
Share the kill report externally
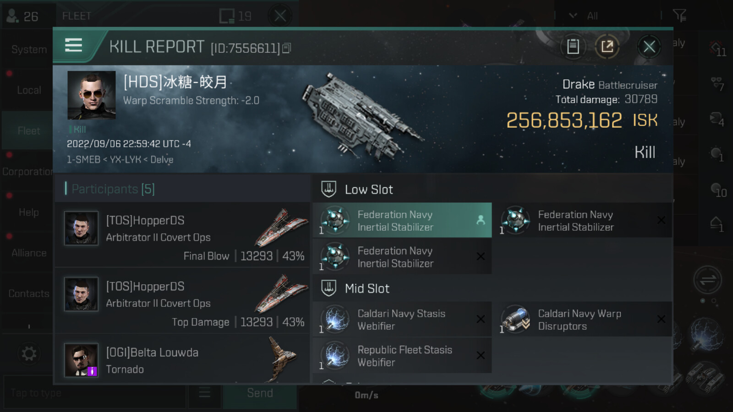tap(607, 46)
